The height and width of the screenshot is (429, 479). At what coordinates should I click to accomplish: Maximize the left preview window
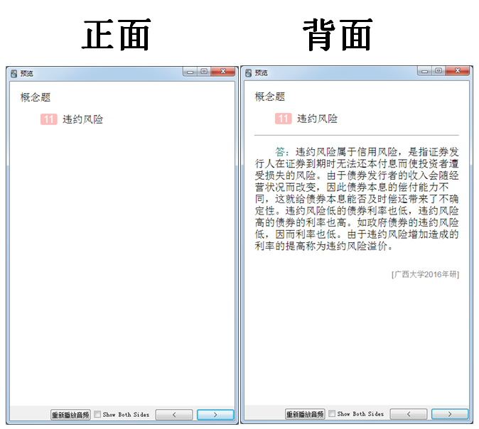tap(204, 72)
